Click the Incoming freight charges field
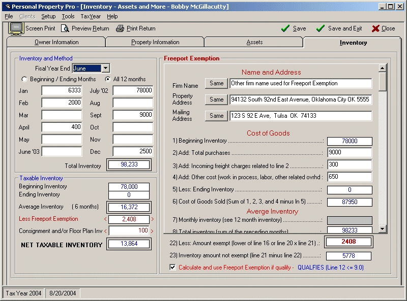Screen dimensions: 407x301 pyautogui.click(x=350, y=164)
